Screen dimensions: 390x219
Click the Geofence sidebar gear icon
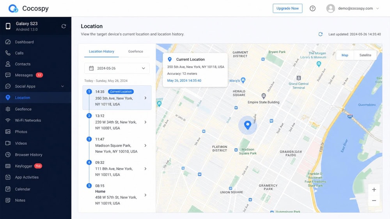[x=8, y=109]
